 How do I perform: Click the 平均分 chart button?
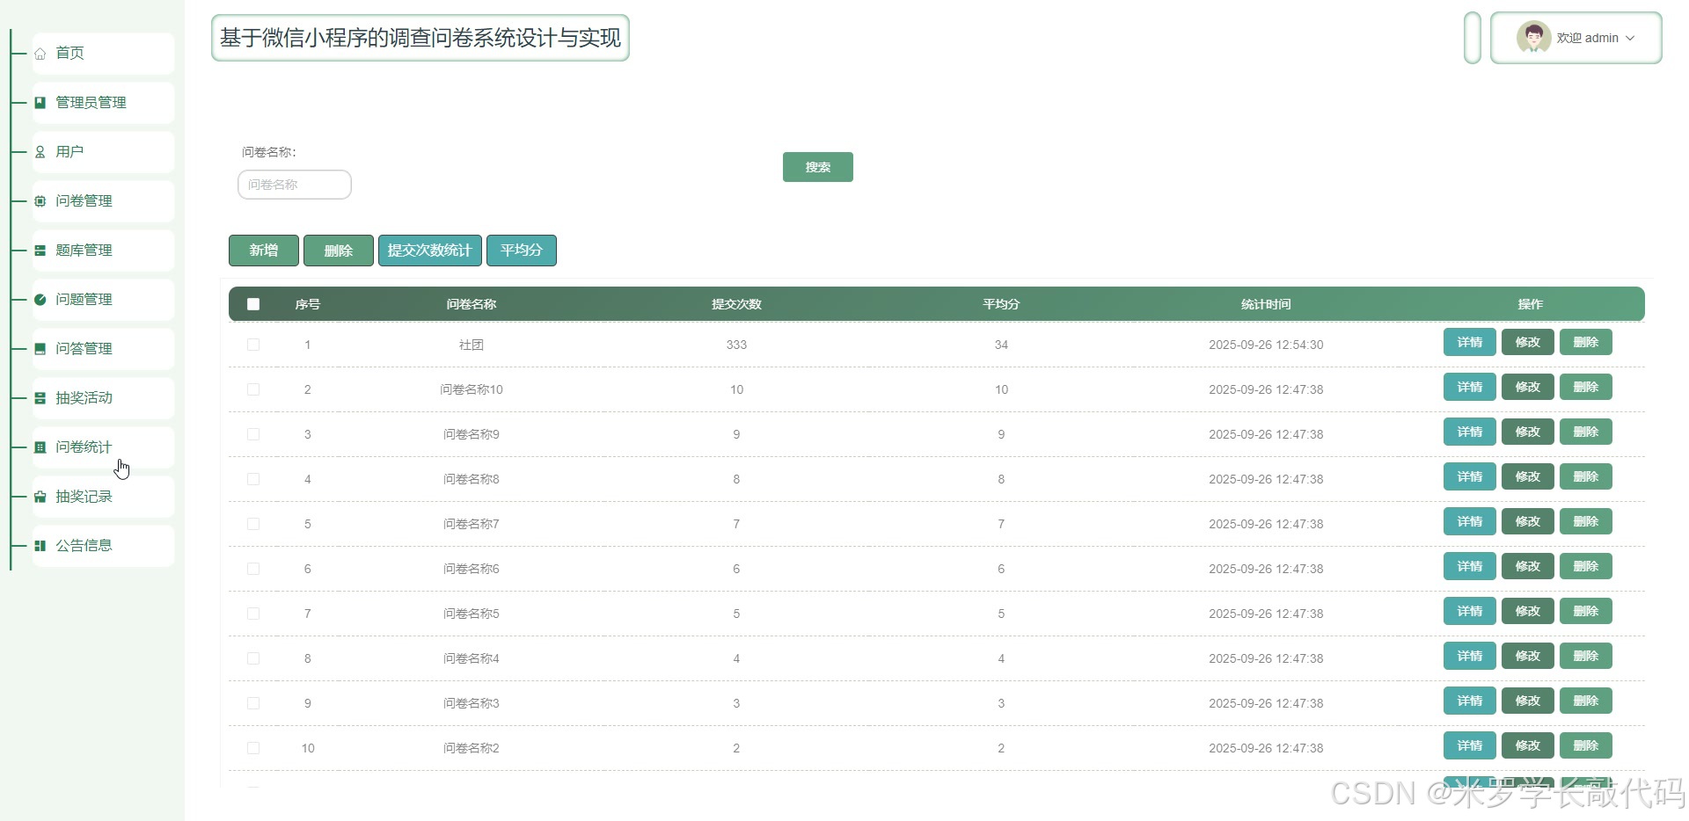521,251
